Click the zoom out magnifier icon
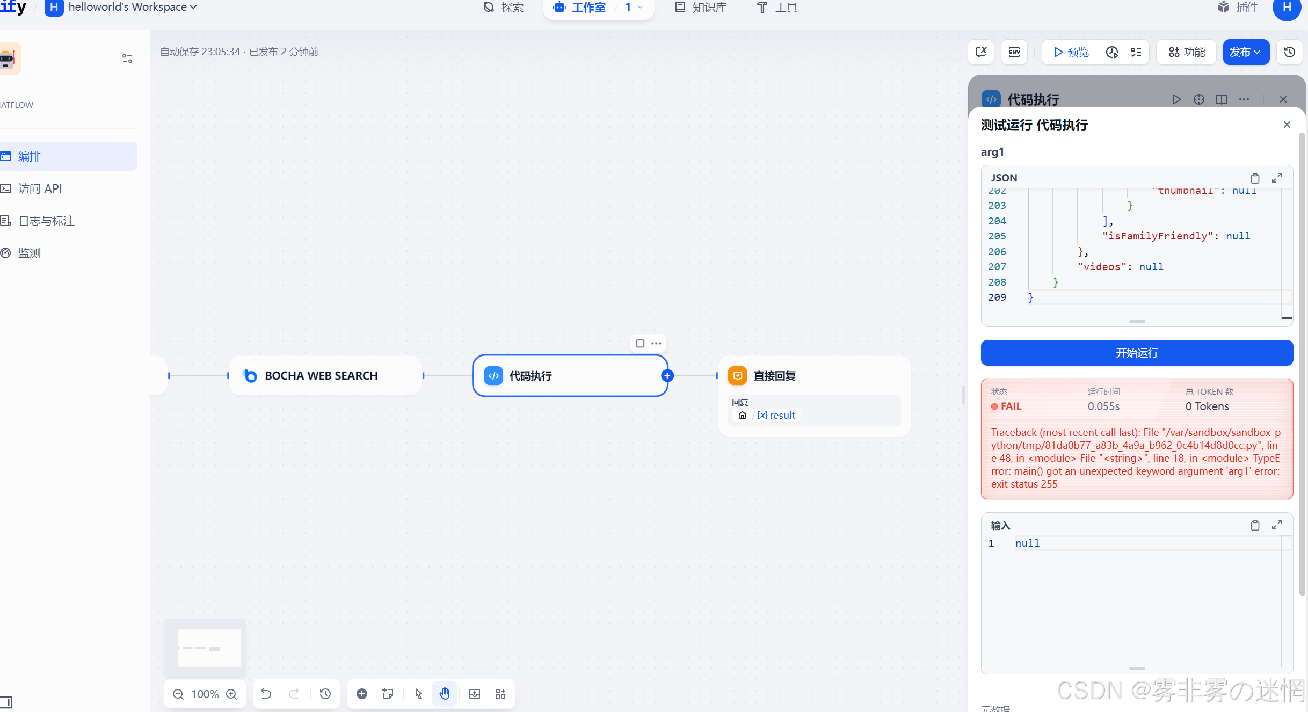Screen dimensions: 1308x712 point(178,694)
